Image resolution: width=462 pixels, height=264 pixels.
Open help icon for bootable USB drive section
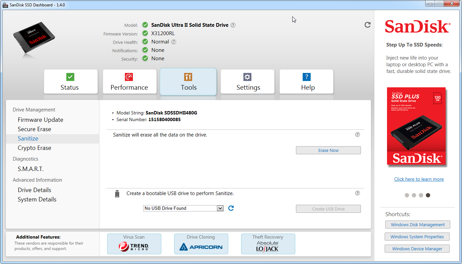coord(358,193)
